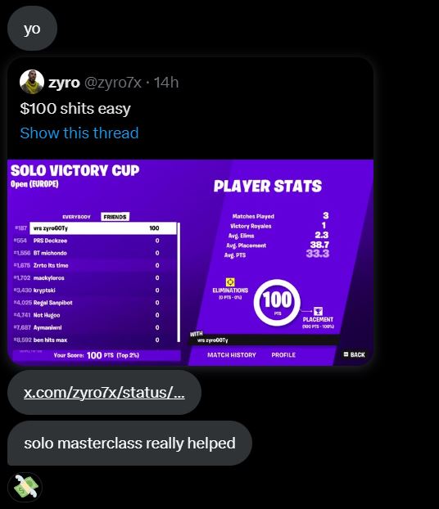Click the yo message bubble
Image resolution: width=439 pixels, height=509 pixels.
[32, 29]
